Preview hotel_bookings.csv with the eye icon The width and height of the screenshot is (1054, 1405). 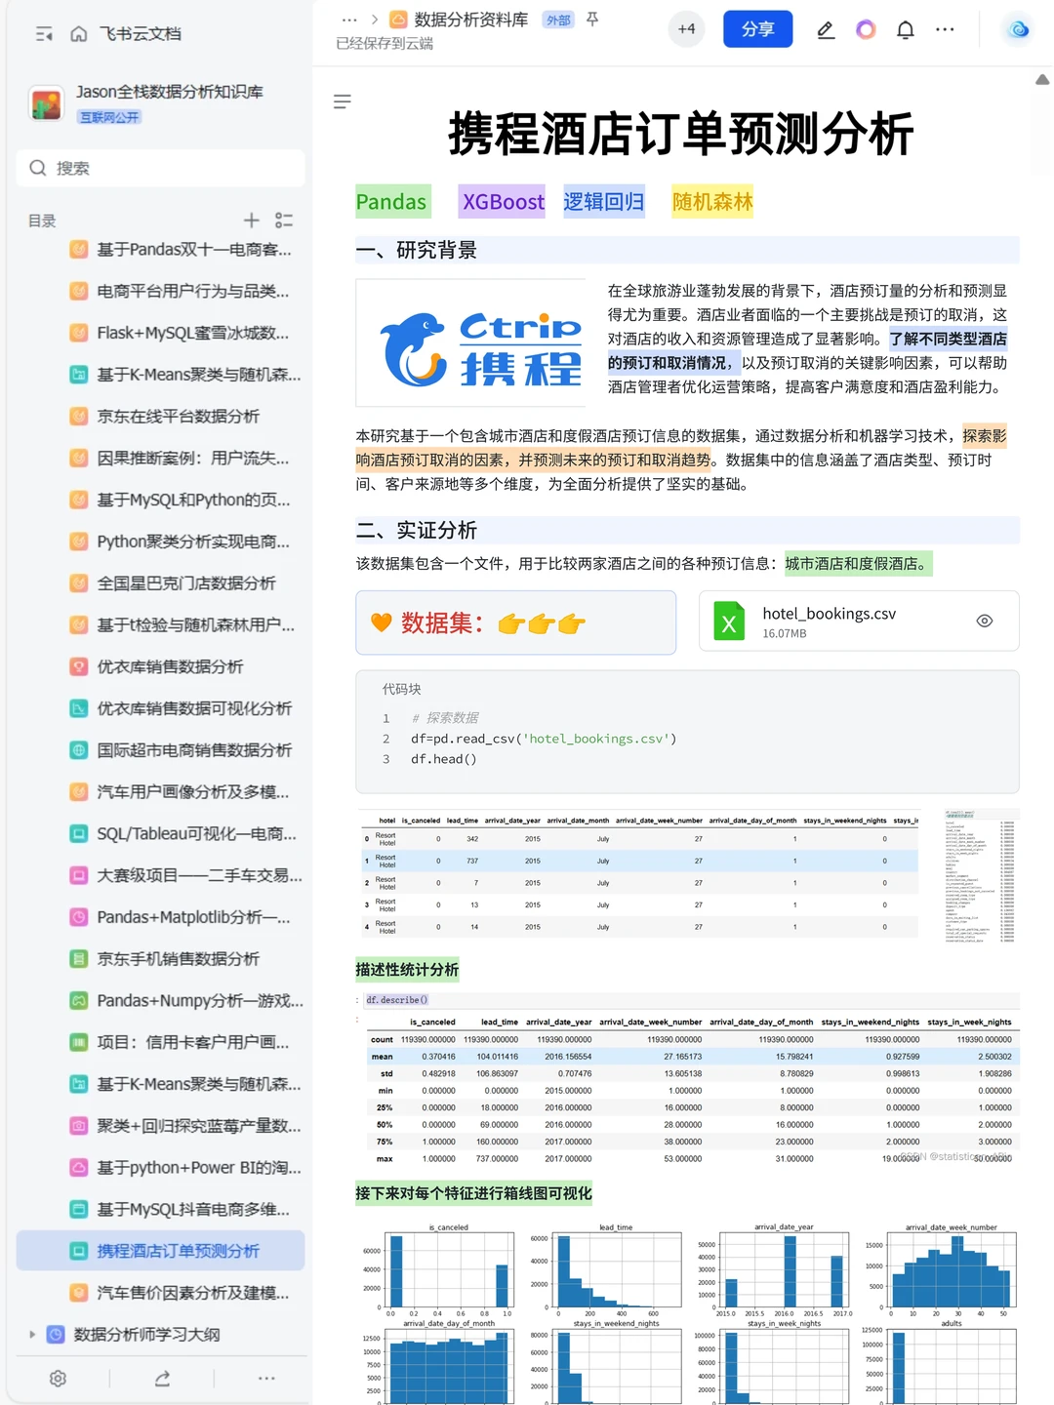click(985, 622)
